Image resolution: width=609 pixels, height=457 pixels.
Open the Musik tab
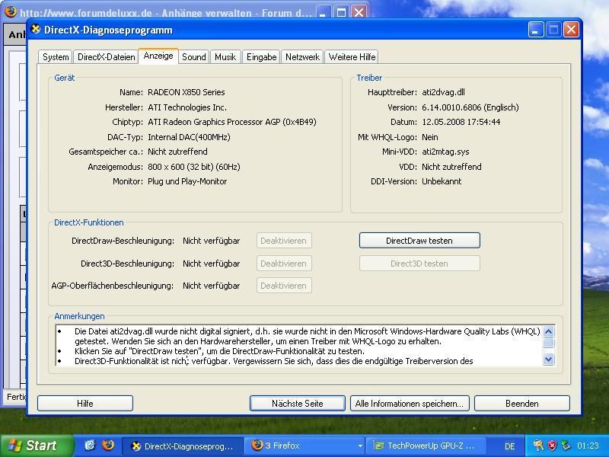225,57
